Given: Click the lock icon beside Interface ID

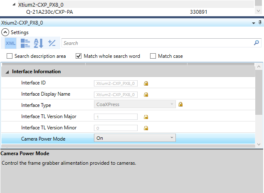Looking at the screenshot, I should coord(146,83).
